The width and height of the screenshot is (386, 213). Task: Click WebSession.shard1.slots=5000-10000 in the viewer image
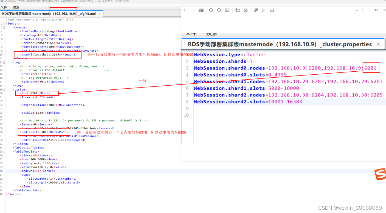coord(246,88)
